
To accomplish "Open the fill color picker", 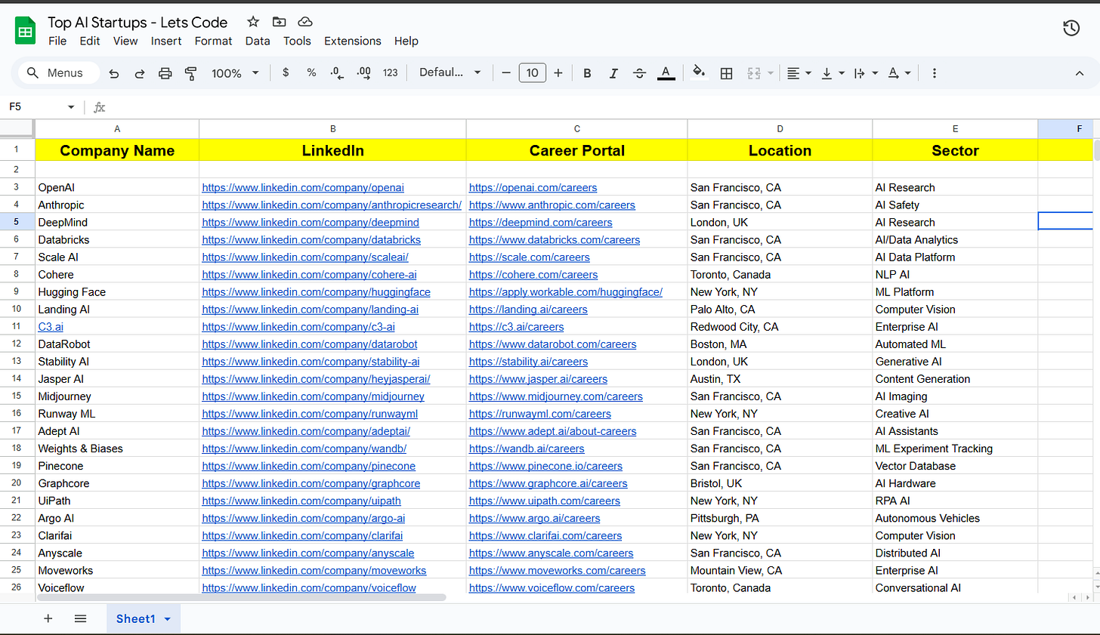I will click(700, 72).
